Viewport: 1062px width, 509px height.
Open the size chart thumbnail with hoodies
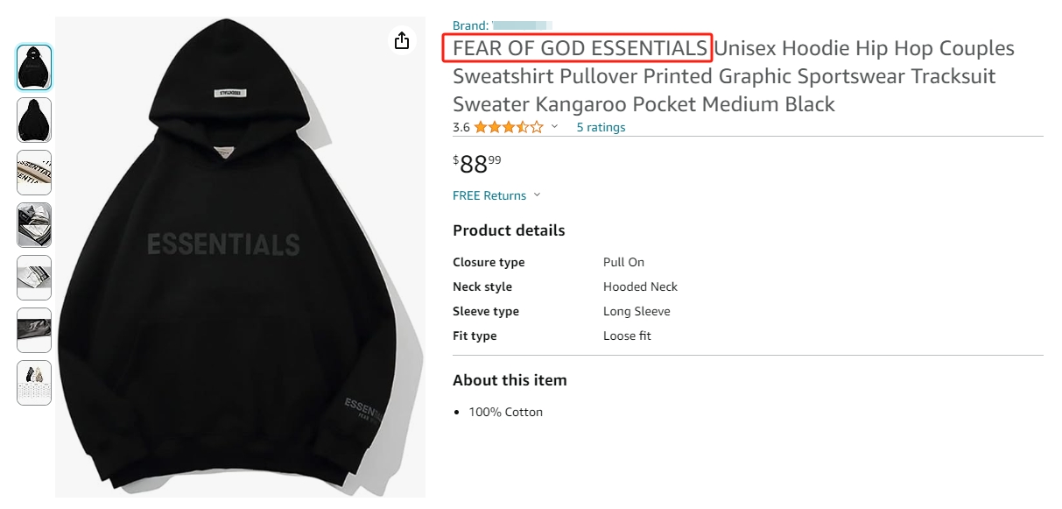(x=34, y=383)
